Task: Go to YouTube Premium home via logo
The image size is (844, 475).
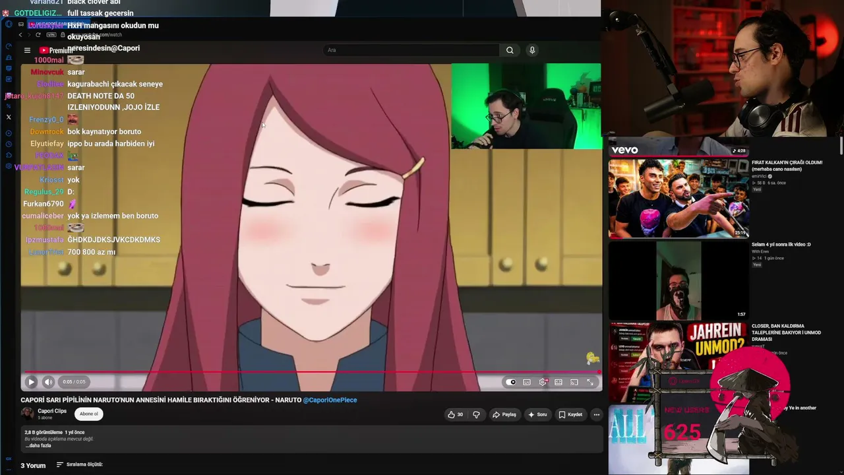Action: (56, 50)
